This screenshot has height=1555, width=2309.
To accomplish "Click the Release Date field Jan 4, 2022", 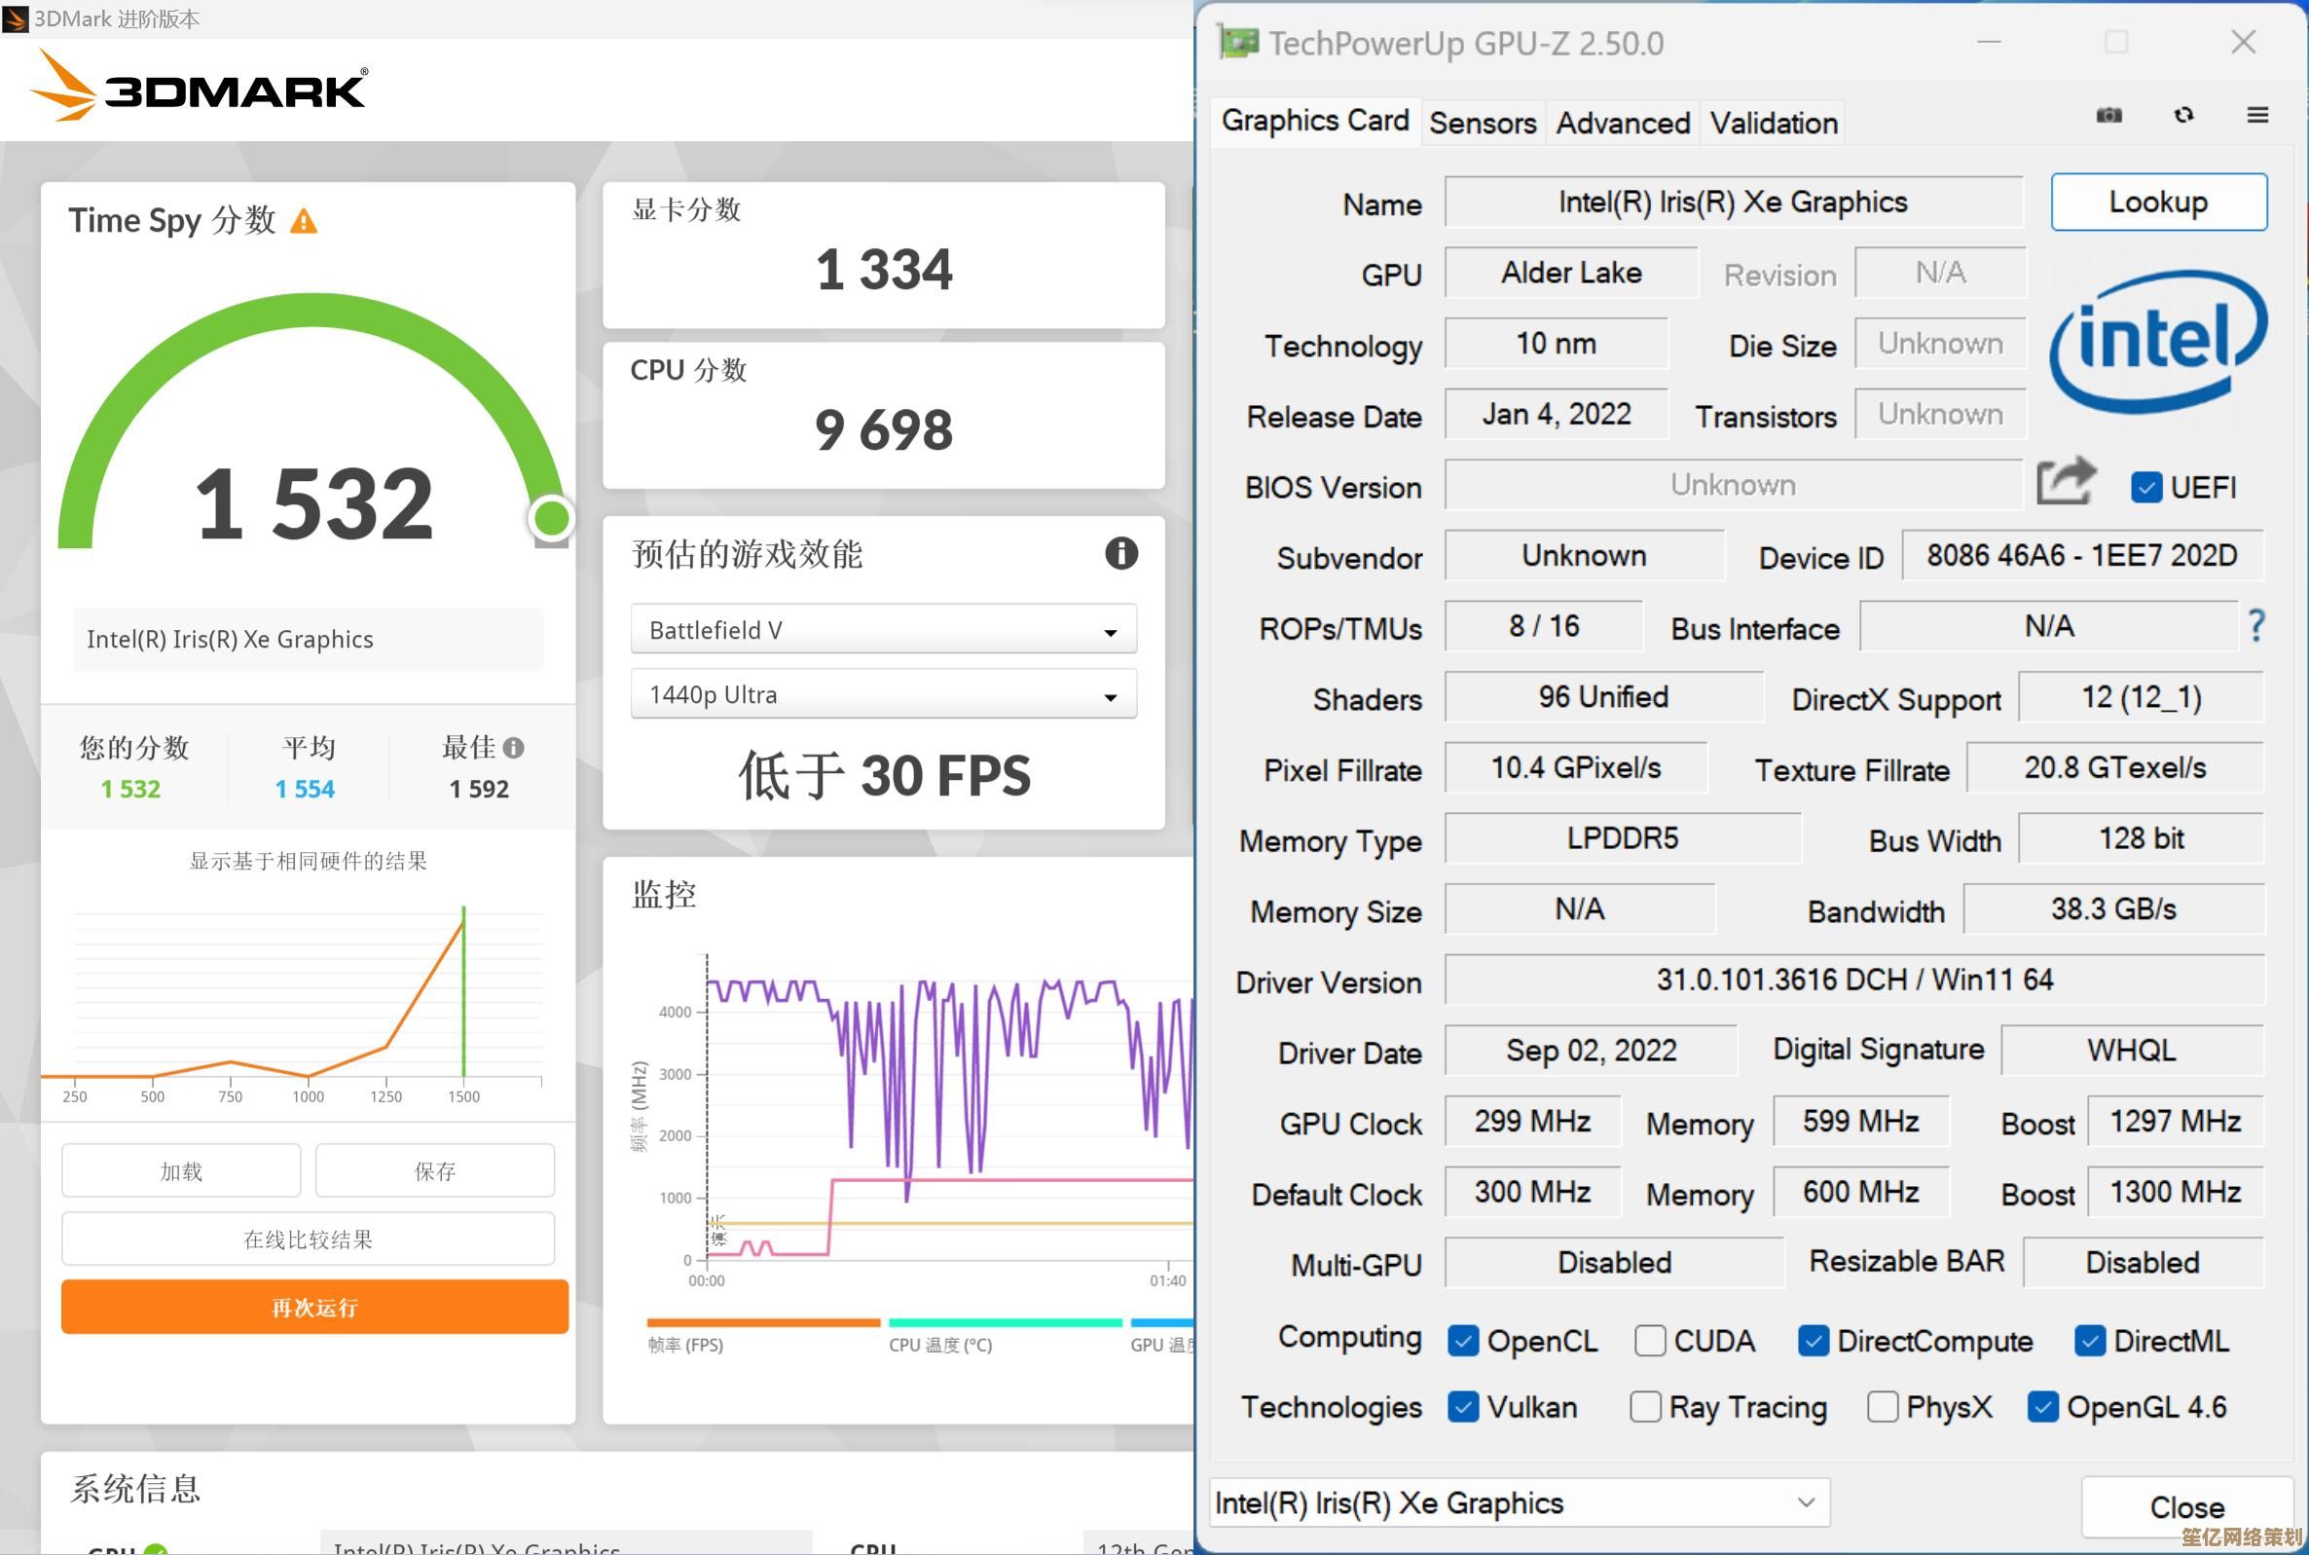I will (x=1557, y=414).
